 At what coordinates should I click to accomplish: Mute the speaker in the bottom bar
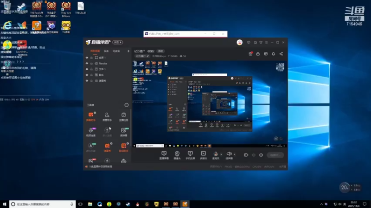(229, 155)
